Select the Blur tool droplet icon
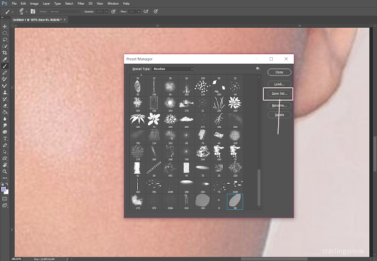Image resolution: width=377 pixels, height=261 pixels. click(5, 119)
